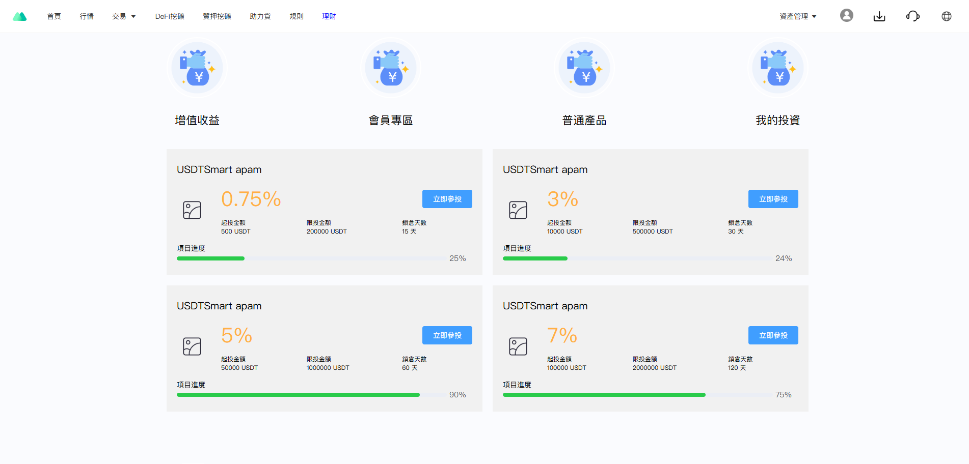The height and width of the screenshot is (464, 969).
Task: Open the 我的投資 money bag icon
Action: click(778, 68)
